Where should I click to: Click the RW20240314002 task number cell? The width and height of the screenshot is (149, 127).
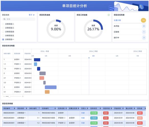point(49,113)
